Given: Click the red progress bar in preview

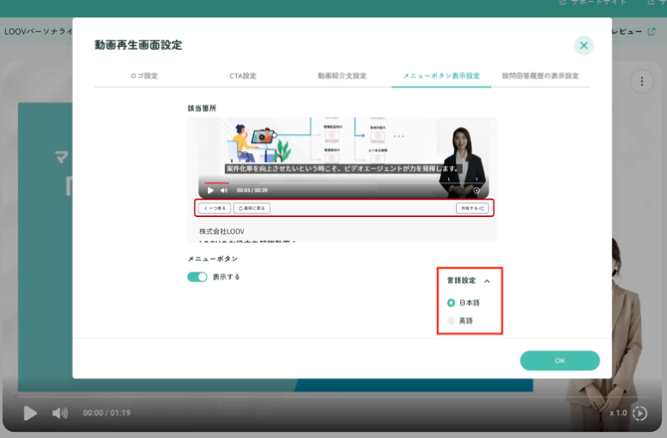Looking at the screenshot, I should (x=216, y=183).
